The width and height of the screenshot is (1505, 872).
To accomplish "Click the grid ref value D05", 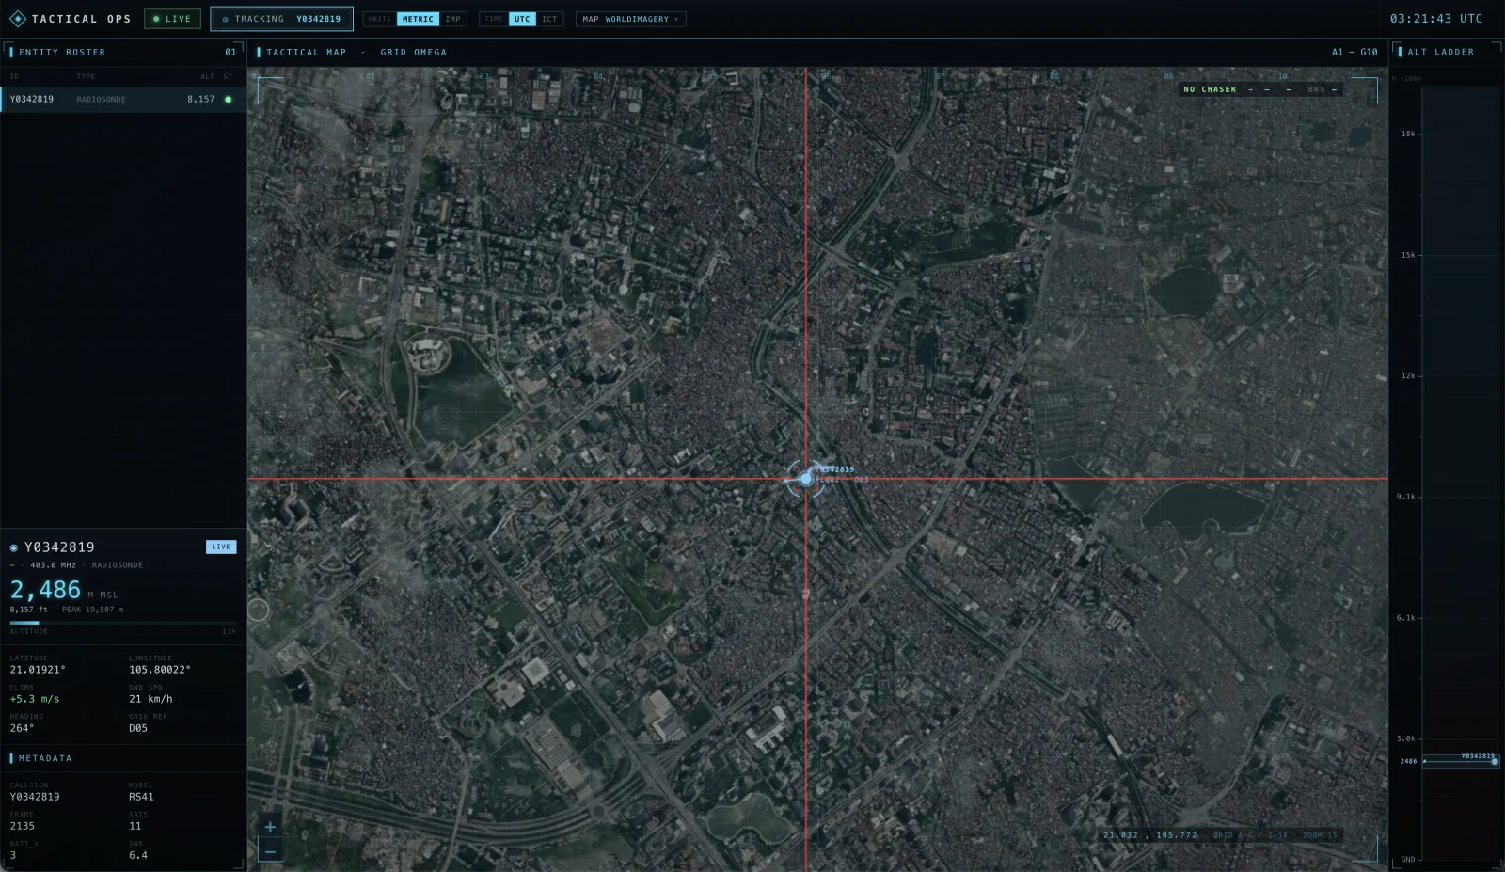I will (x=138, y=728).
